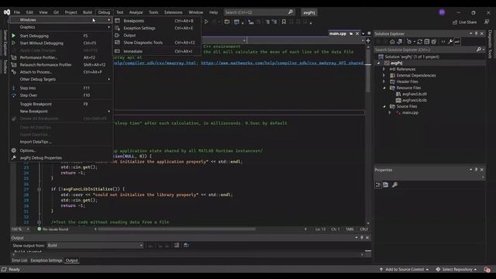Expand External Dependencies node
The image size is (496, 279).
[384, 76]
